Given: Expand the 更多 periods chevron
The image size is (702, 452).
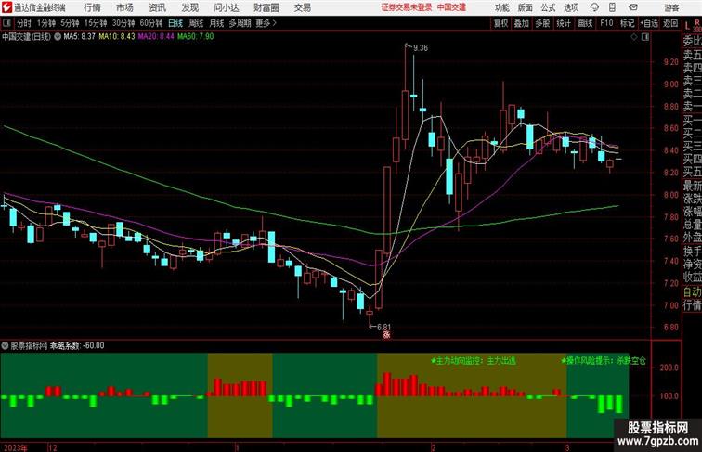Looking at the screenshot, I should point(266,23).
